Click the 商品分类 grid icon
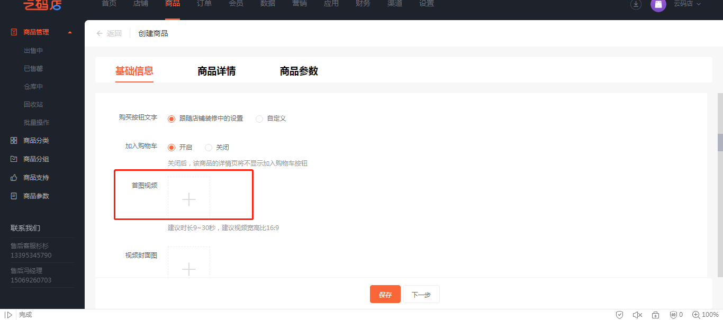This screenshot has height=320, width=723. (14, 141)
